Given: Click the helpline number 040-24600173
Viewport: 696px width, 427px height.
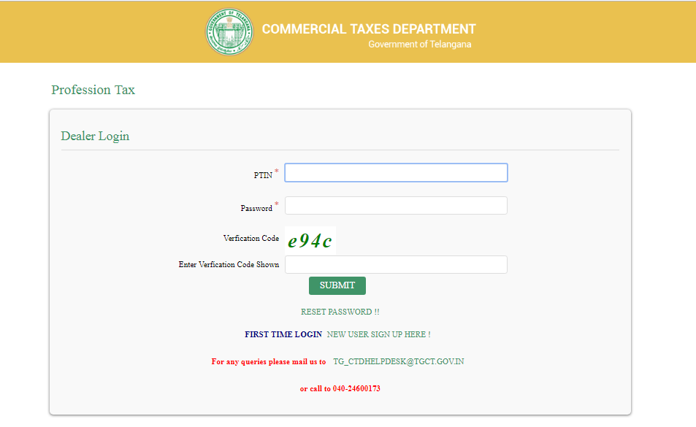Looking at the screenshot, I should 357,388.
